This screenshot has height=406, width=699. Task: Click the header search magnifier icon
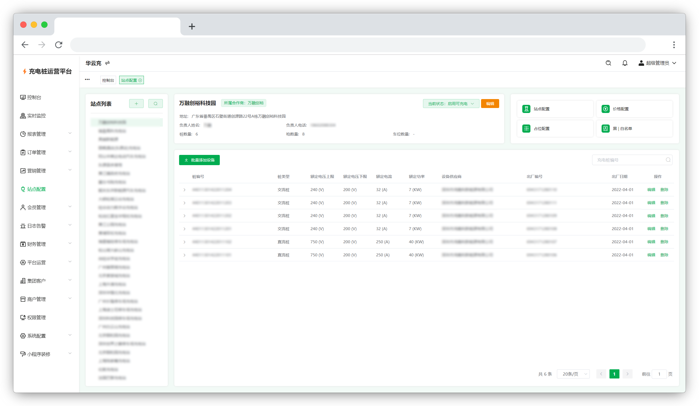[608, 63]
